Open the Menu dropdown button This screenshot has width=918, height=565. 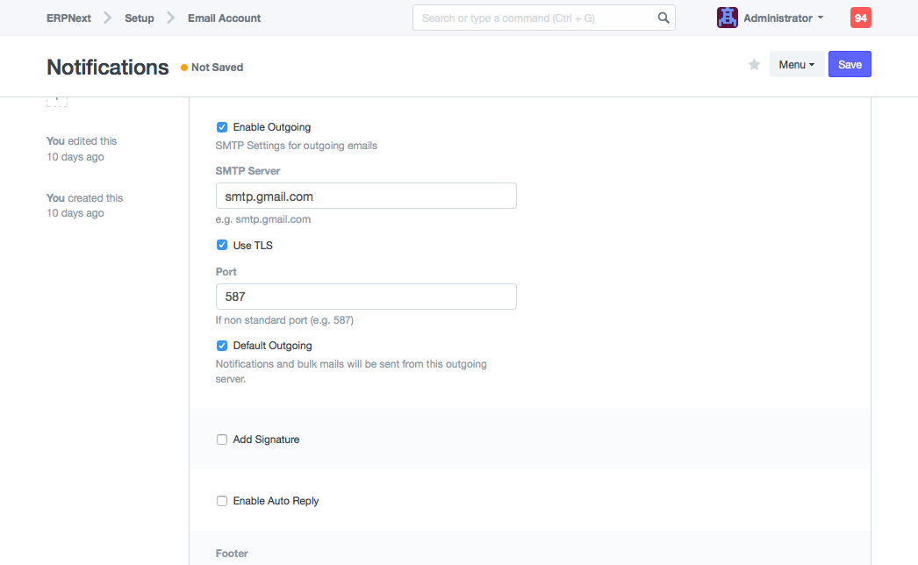[x=796, y=65]
